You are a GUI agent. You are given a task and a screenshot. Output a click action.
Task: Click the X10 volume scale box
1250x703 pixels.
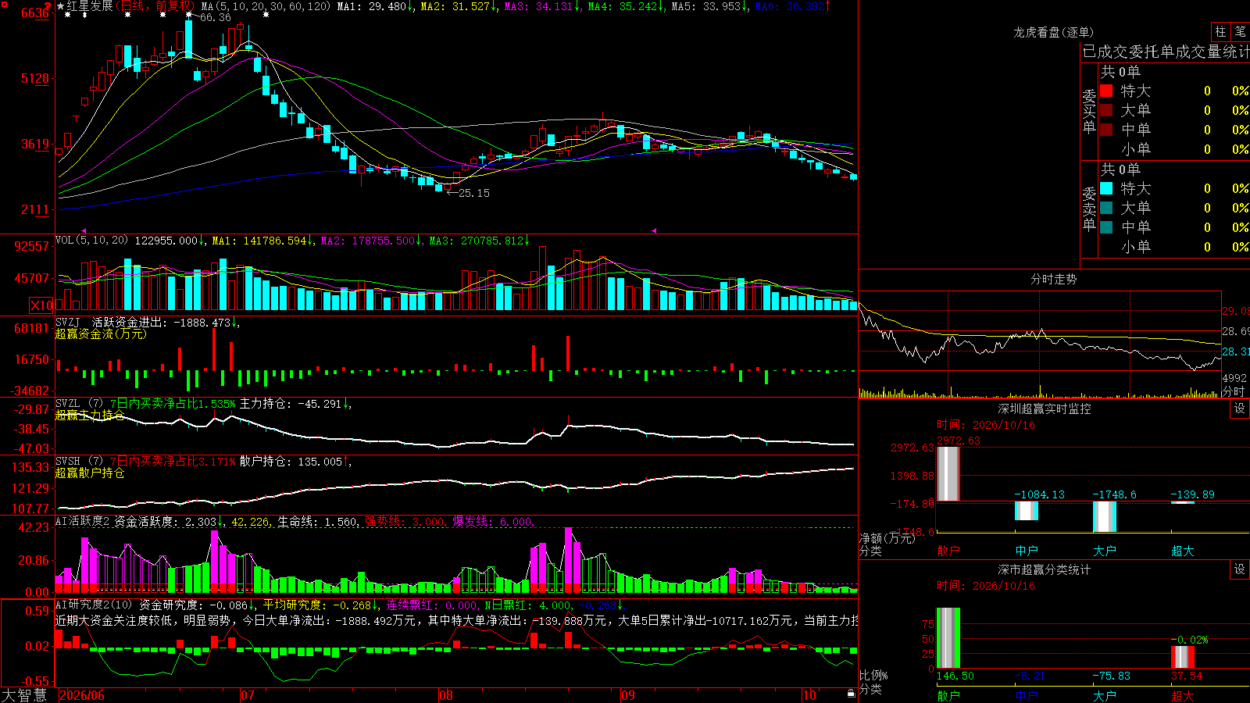[41, 305]
